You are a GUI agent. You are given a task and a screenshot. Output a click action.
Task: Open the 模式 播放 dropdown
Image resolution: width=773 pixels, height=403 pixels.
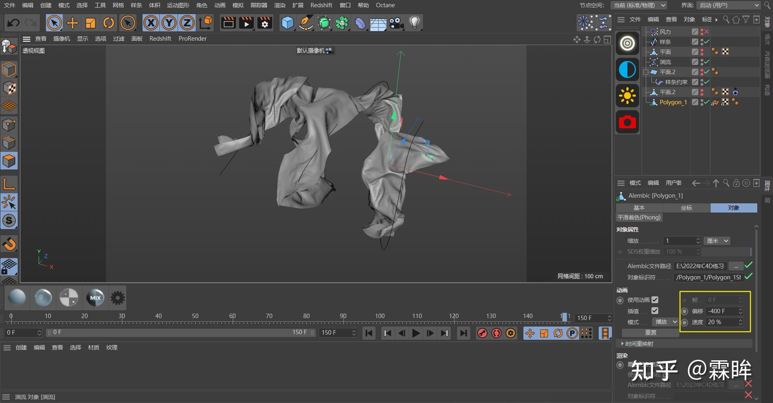click(x=665, y=322)
